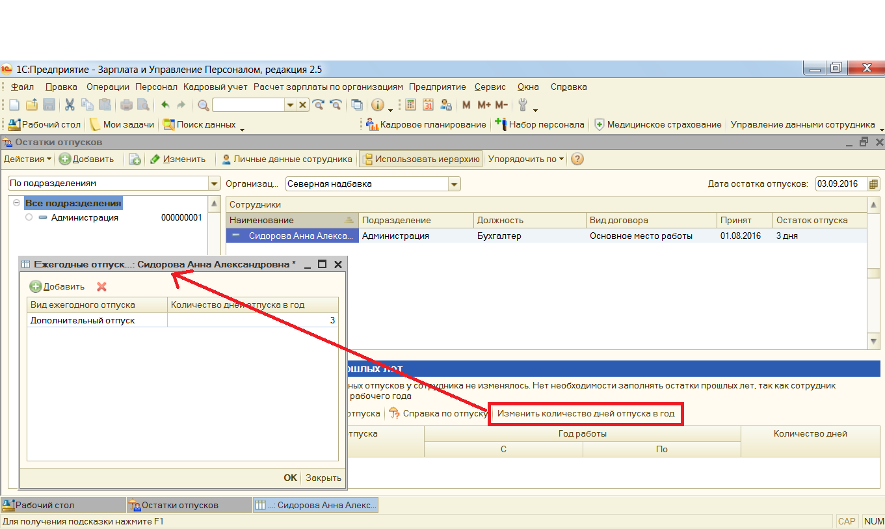The height and width of the screenshot is (529, 885).
Task: Open the Действия dropdown menu
Action: (28, 159)
